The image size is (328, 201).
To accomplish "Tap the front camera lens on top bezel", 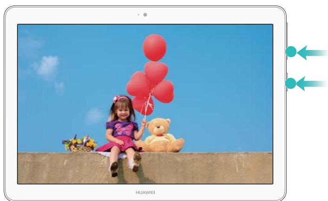I will [145, 15].
